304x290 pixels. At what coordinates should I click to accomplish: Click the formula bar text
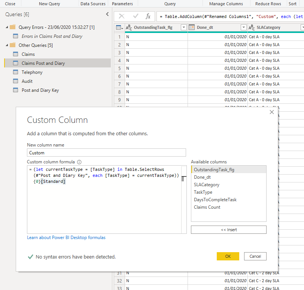coord(231,16)
